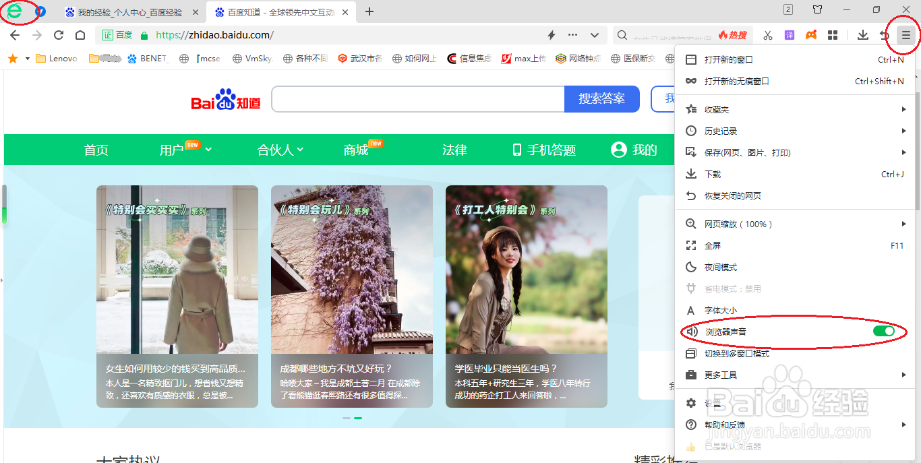
Task: Expand 网页缩放 (100%) submenu
Action: 794,224
